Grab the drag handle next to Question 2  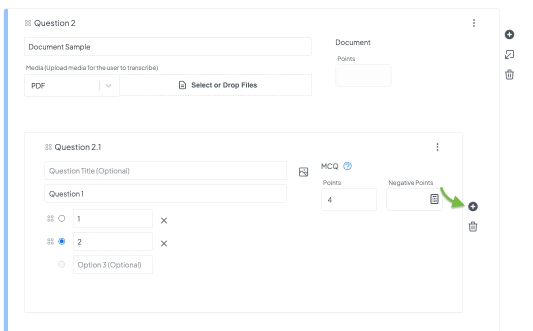[x=28, y=23]
